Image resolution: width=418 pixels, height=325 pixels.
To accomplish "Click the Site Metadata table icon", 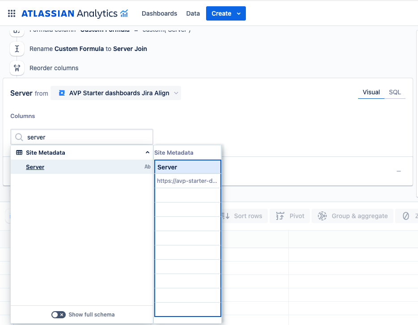I will pos(19,152).
